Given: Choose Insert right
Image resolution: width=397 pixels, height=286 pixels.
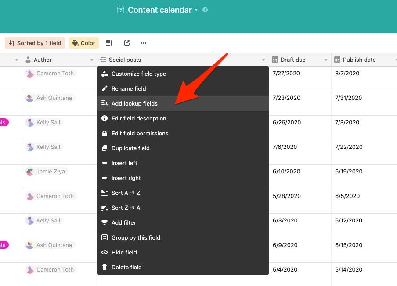Looking at the screenshot, I should pos(183,178).
